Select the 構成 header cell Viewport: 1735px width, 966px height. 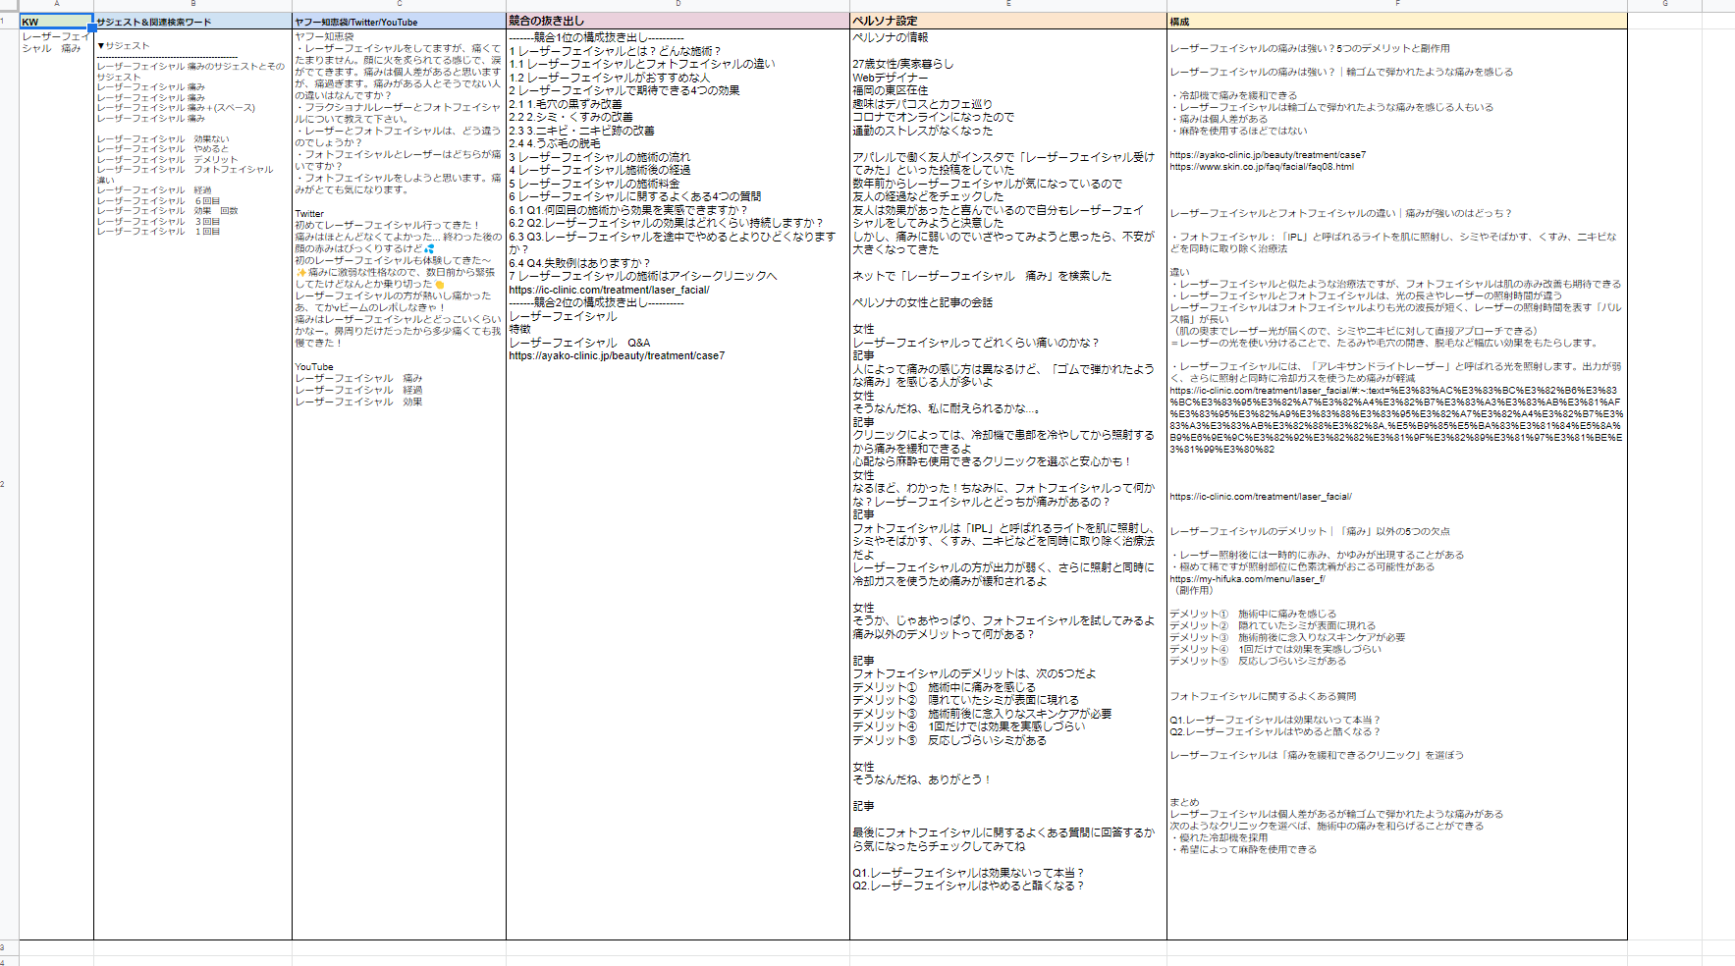(x=1397, y=21)
